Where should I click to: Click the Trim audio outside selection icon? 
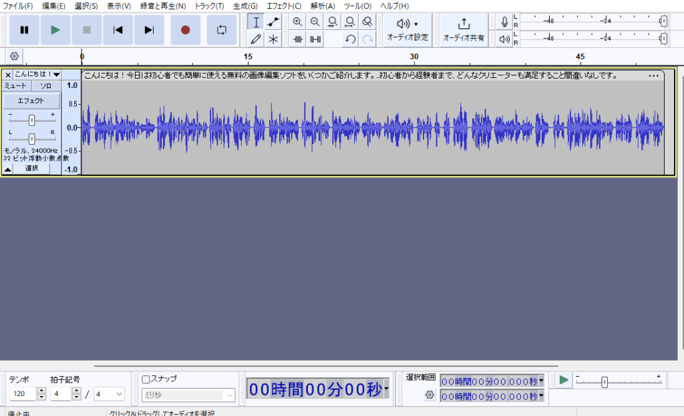pos(298,39)
